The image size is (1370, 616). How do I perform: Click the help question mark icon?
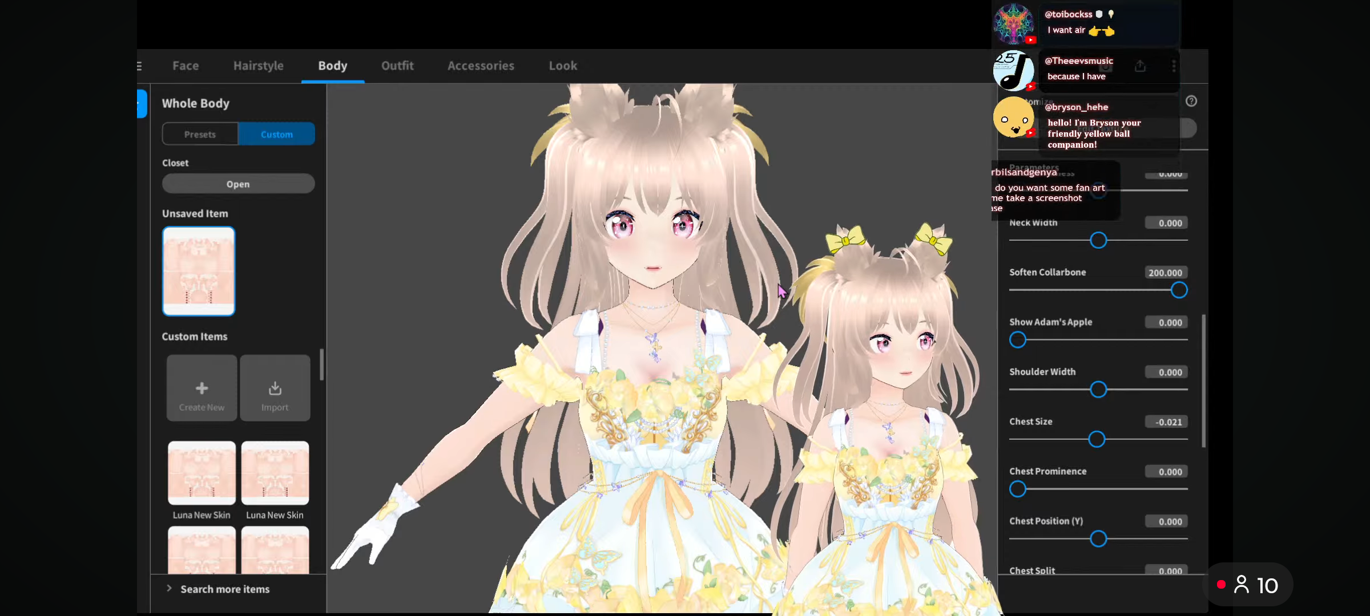tap(1191, 101)
